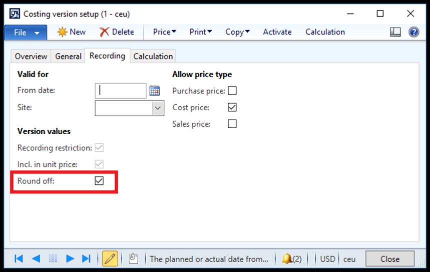The width and height of the screenshot is (430, 272).
Task: Toggle the pencil edit mode icon
Action: point(110,258)
